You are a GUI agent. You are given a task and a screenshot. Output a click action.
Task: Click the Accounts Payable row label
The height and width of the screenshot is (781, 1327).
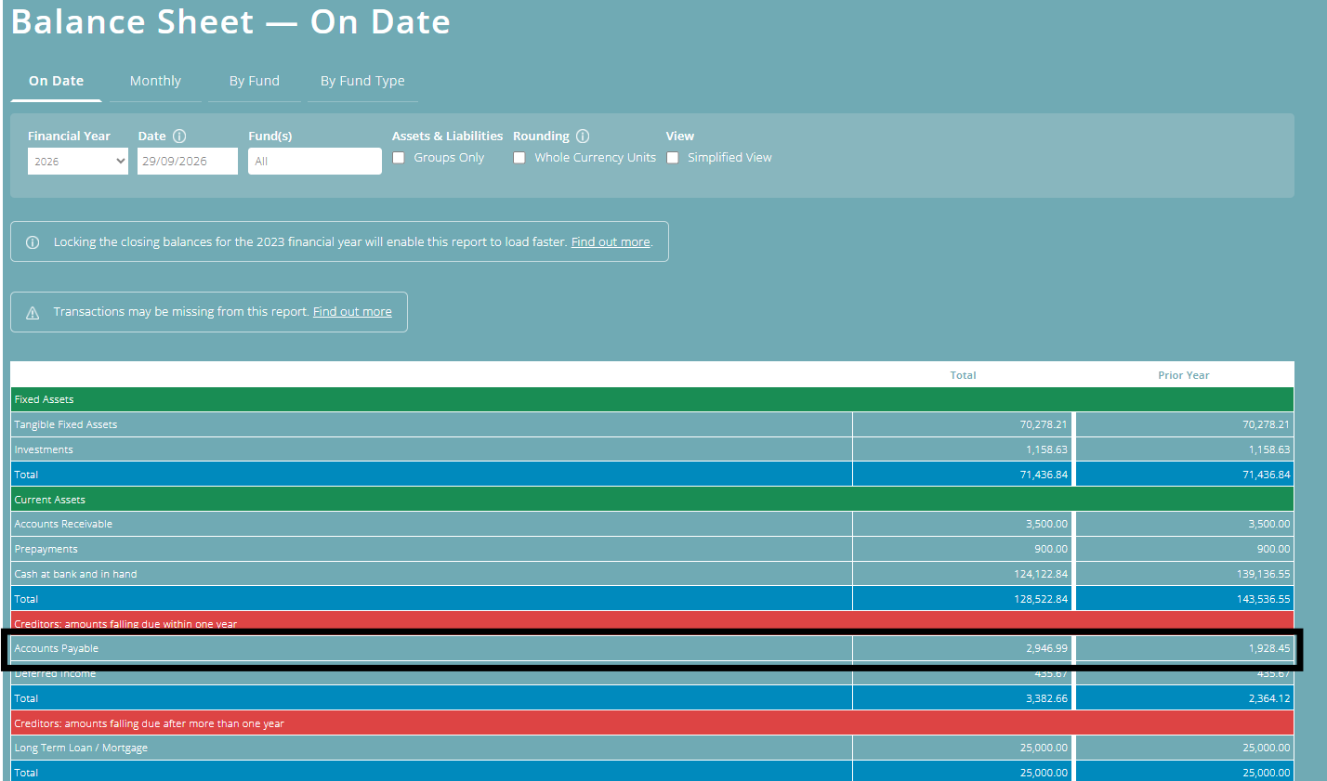coord(57,648)
